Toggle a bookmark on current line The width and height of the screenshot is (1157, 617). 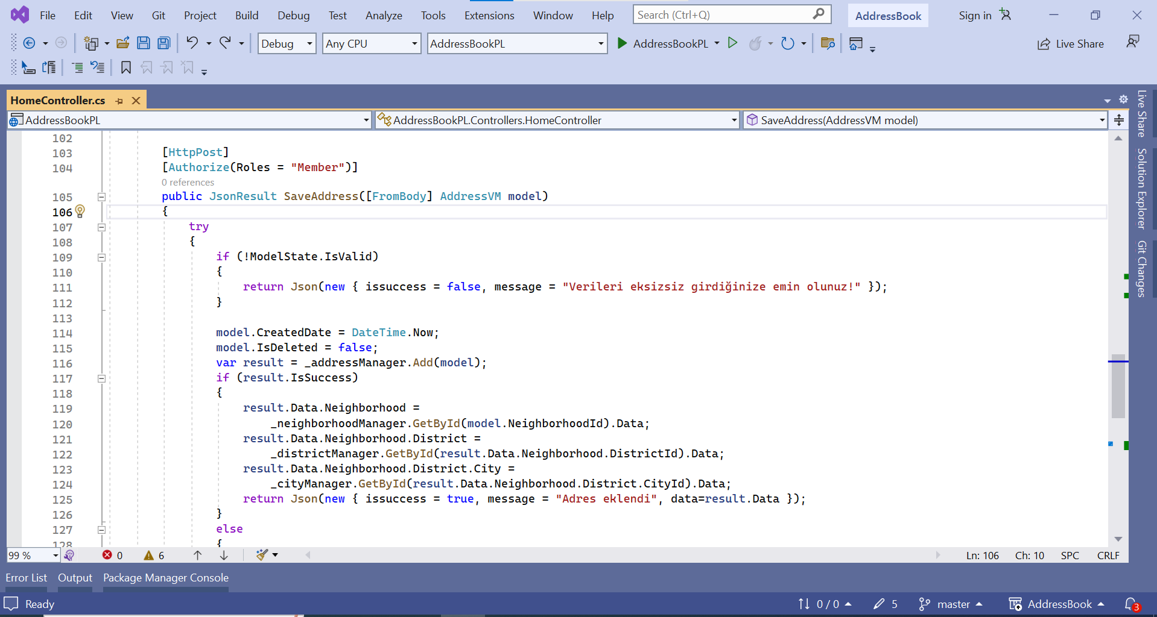pos(125,67)
